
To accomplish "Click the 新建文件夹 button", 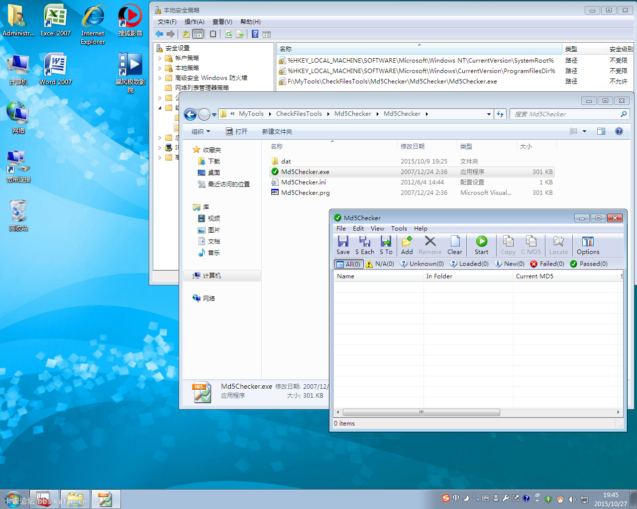I will coord(277,131).
